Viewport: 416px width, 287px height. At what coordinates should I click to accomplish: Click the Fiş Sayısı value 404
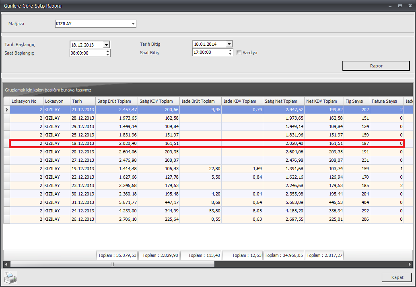coord(357,203)
